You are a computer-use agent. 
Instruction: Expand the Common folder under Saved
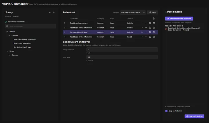tap(9, 55)
